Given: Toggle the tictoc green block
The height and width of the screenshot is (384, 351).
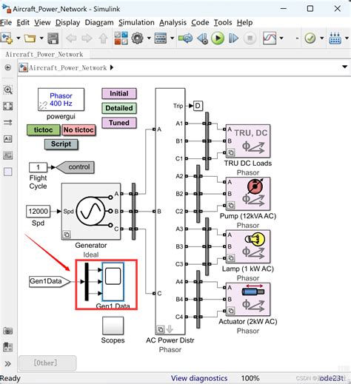Looking at the screenshot, I should [44, 129].
